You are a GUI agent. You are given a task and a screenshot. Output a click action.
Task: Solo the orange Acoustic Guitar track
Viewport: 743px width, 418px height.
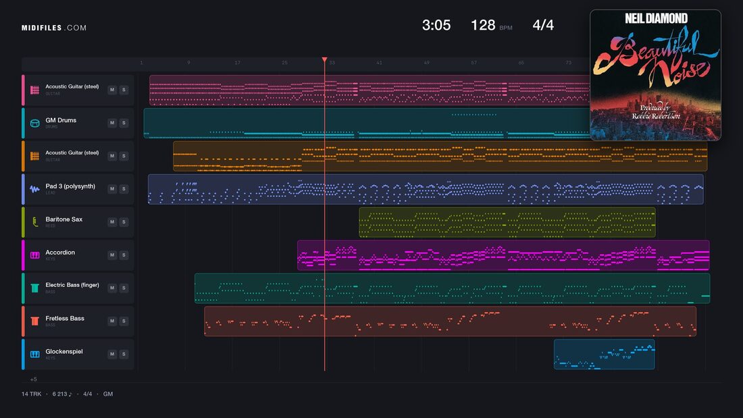point(124,156)
